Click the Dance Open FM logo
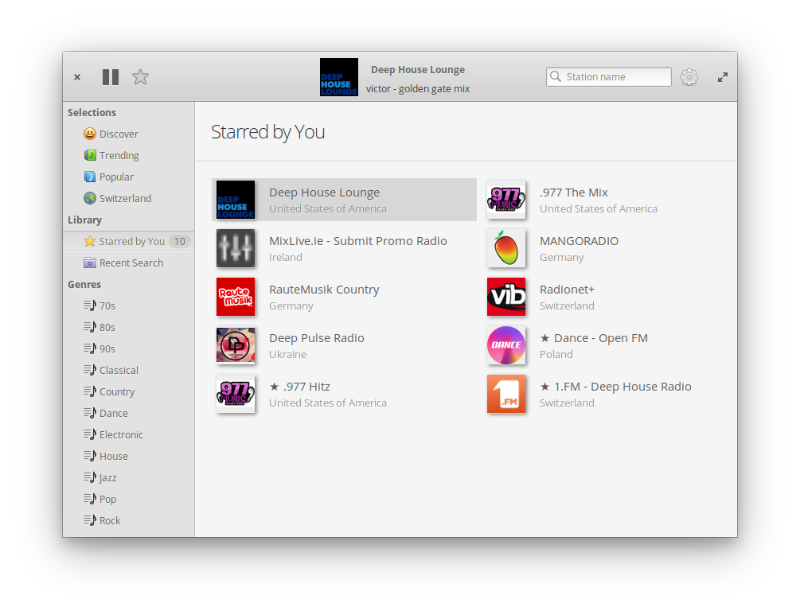Viewport: 800px width, 611px height. tap(506, 345)
